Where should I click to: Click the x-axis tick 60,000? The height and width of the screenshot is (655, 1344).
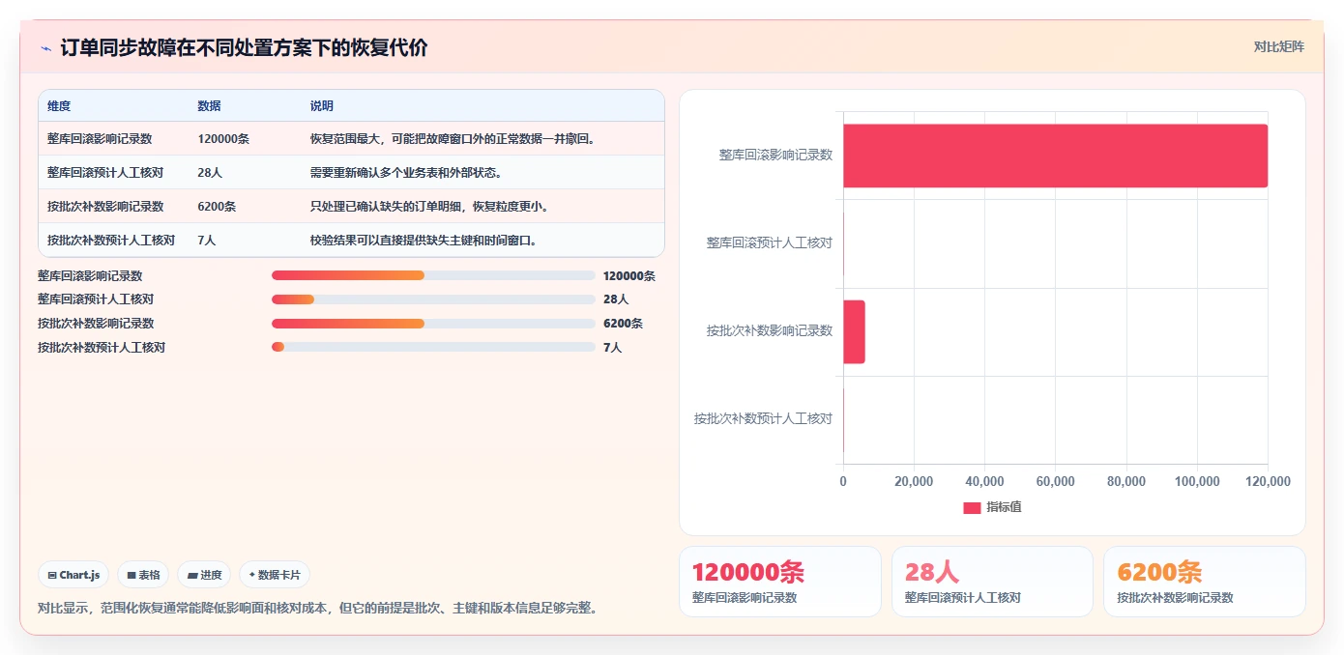pos(1055,481)
